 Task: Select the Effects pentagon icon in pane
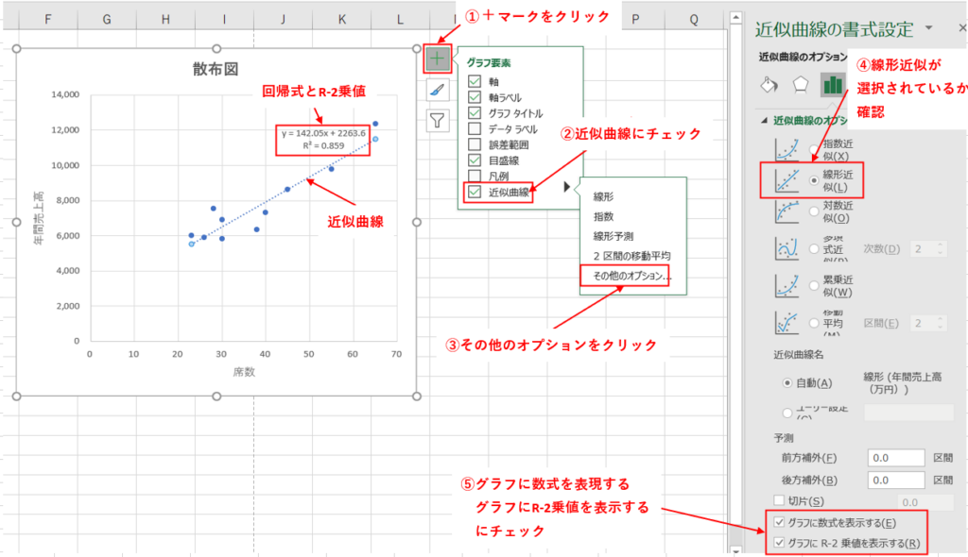pos(800,84)
